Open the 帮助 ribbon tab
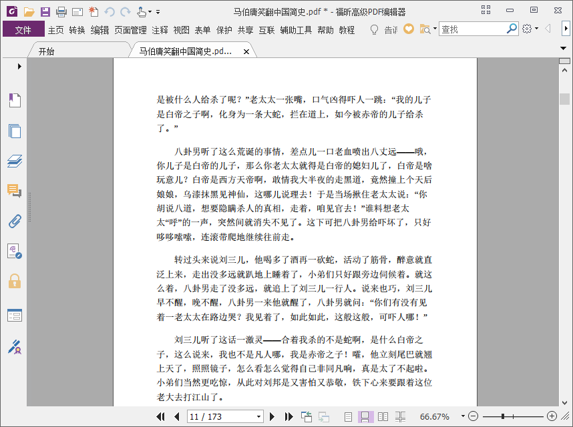 pyautogui.click(x=326, y=30)
